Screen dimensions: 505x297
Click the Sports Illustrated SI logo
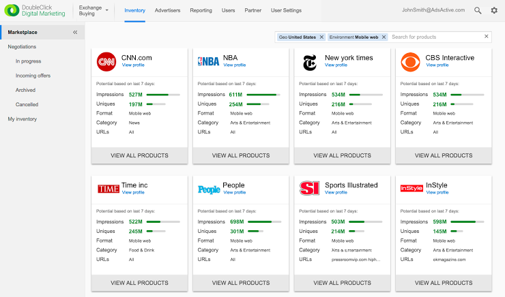coord(309,188)
